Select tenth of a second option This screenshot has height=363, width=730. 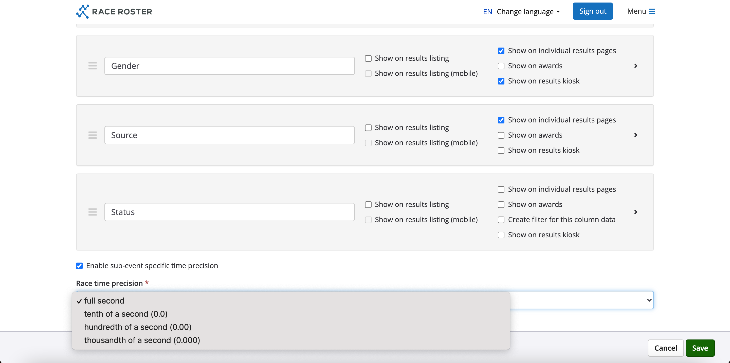[125, 314]
